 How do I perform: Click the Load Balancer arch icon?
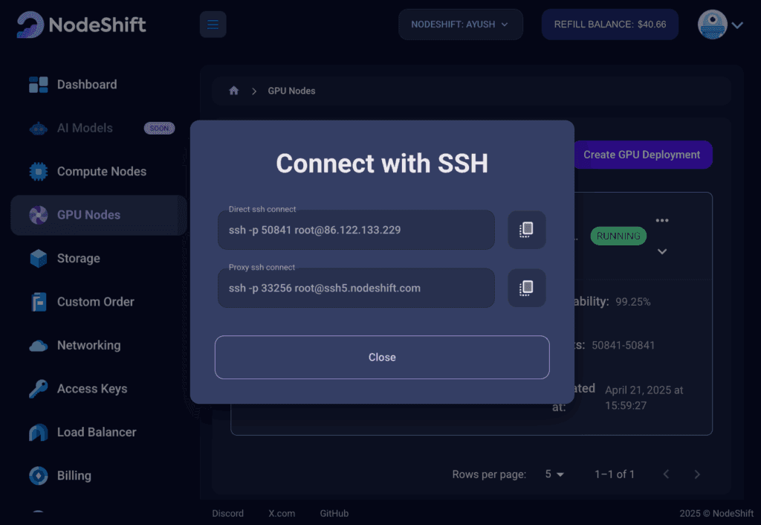point(39,432)
